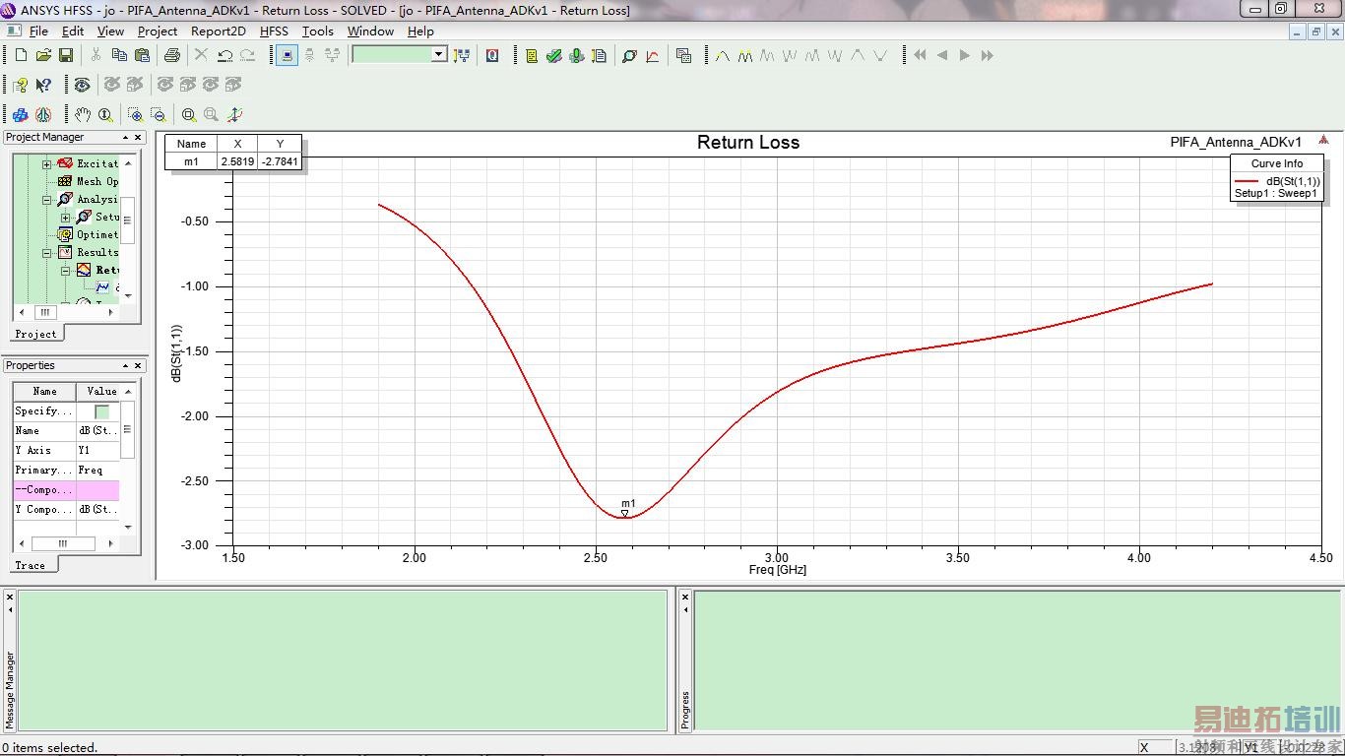1345x756 pixels.
Task: Click the Undo arrow icon
Action: [x=224, y=55]
